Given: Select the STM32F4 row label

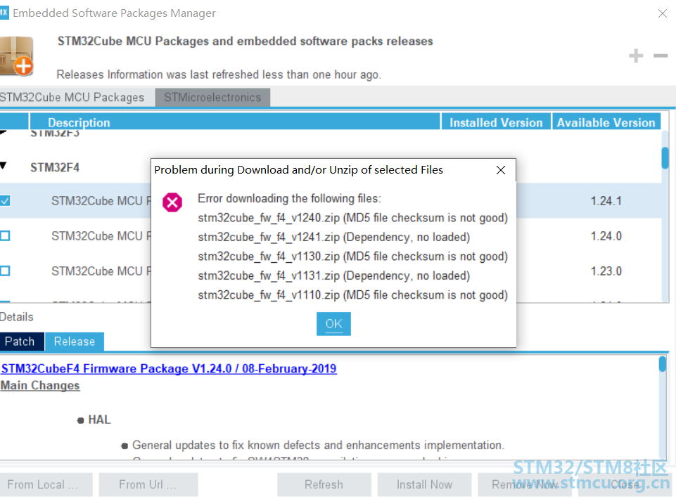Looking at the screenshot, I should pyautogui.click(x=55, y=167).
